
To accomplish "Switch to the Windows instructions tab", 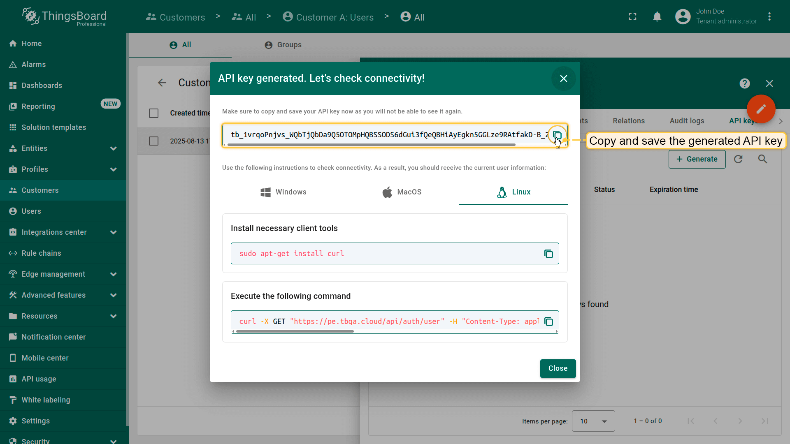I will (283, 192).
